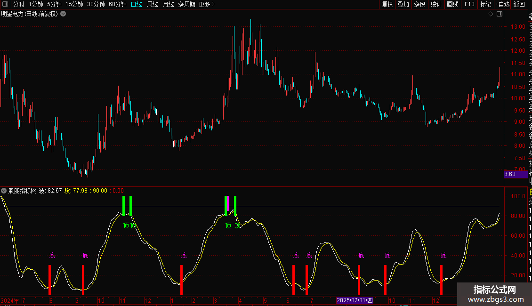Click the 底 marker near the 12 label at far right
Screen dimensions: 532x306
(444, 256)
